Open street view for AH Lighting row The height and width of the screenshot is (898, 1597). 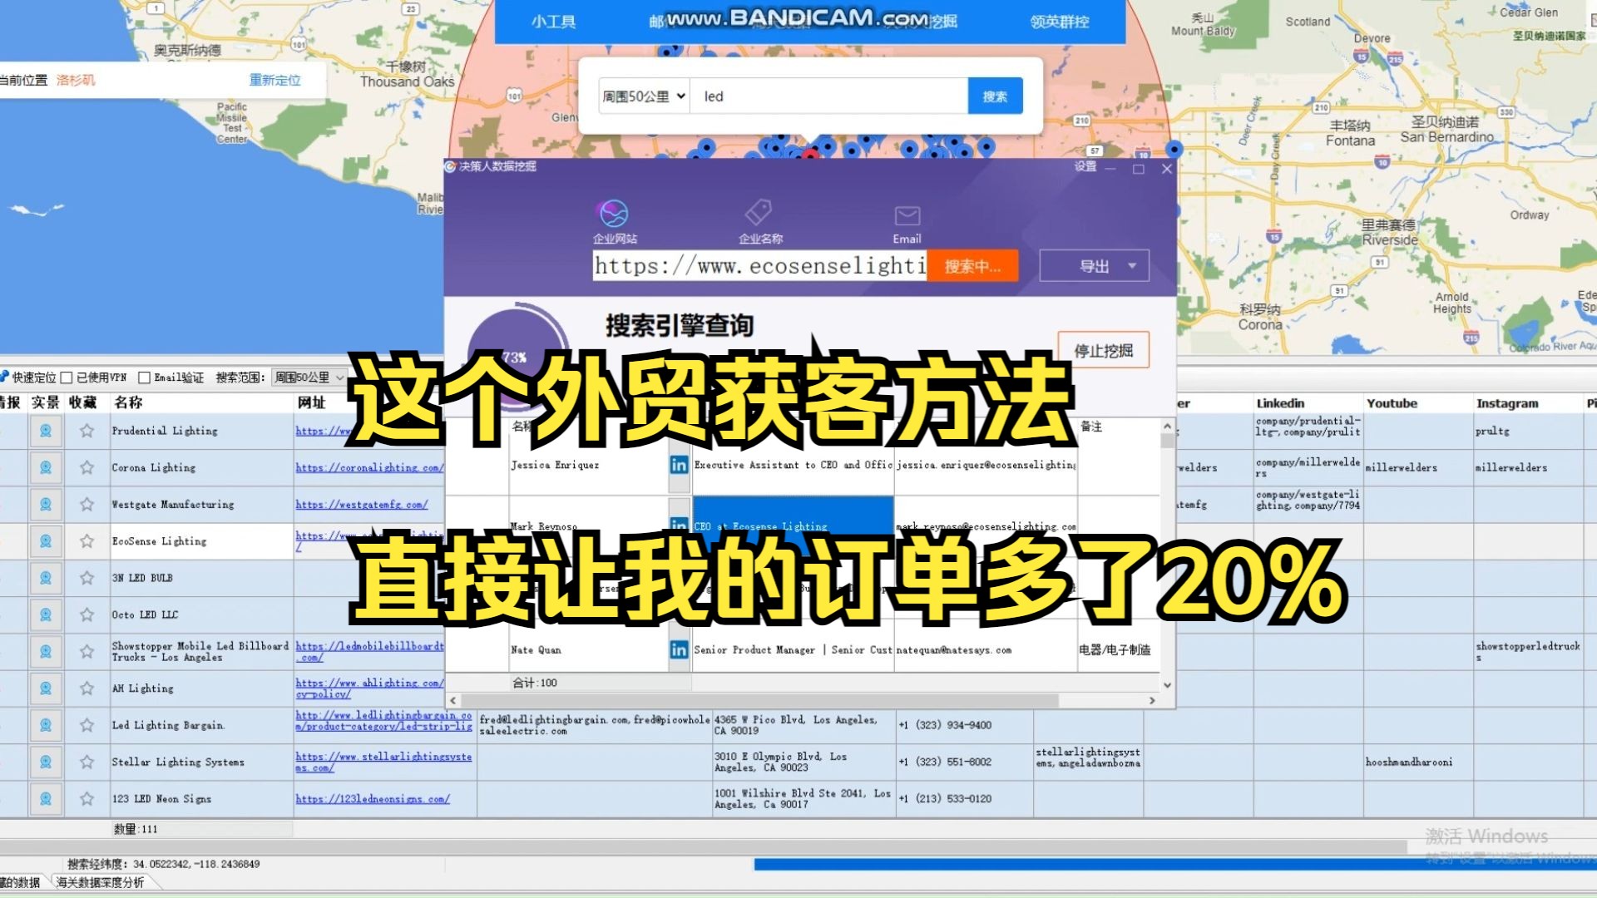point(46,688)
